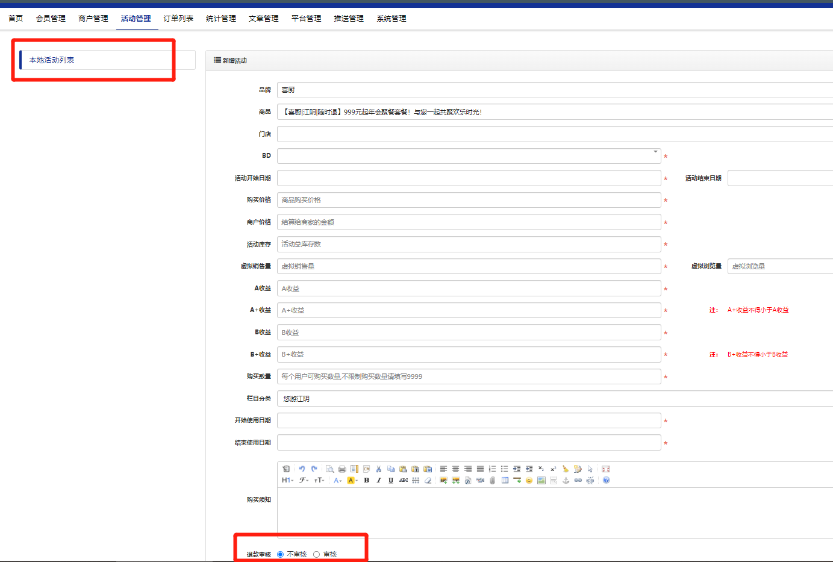
Task: Click the 活动库存 input field
Action: coord(469,244)
